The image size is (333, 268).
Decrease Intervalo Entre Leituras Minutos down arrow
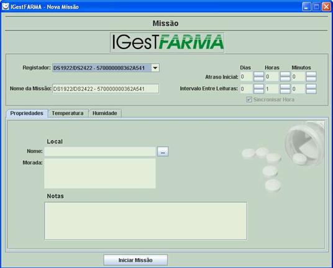(x=311, y=91)
